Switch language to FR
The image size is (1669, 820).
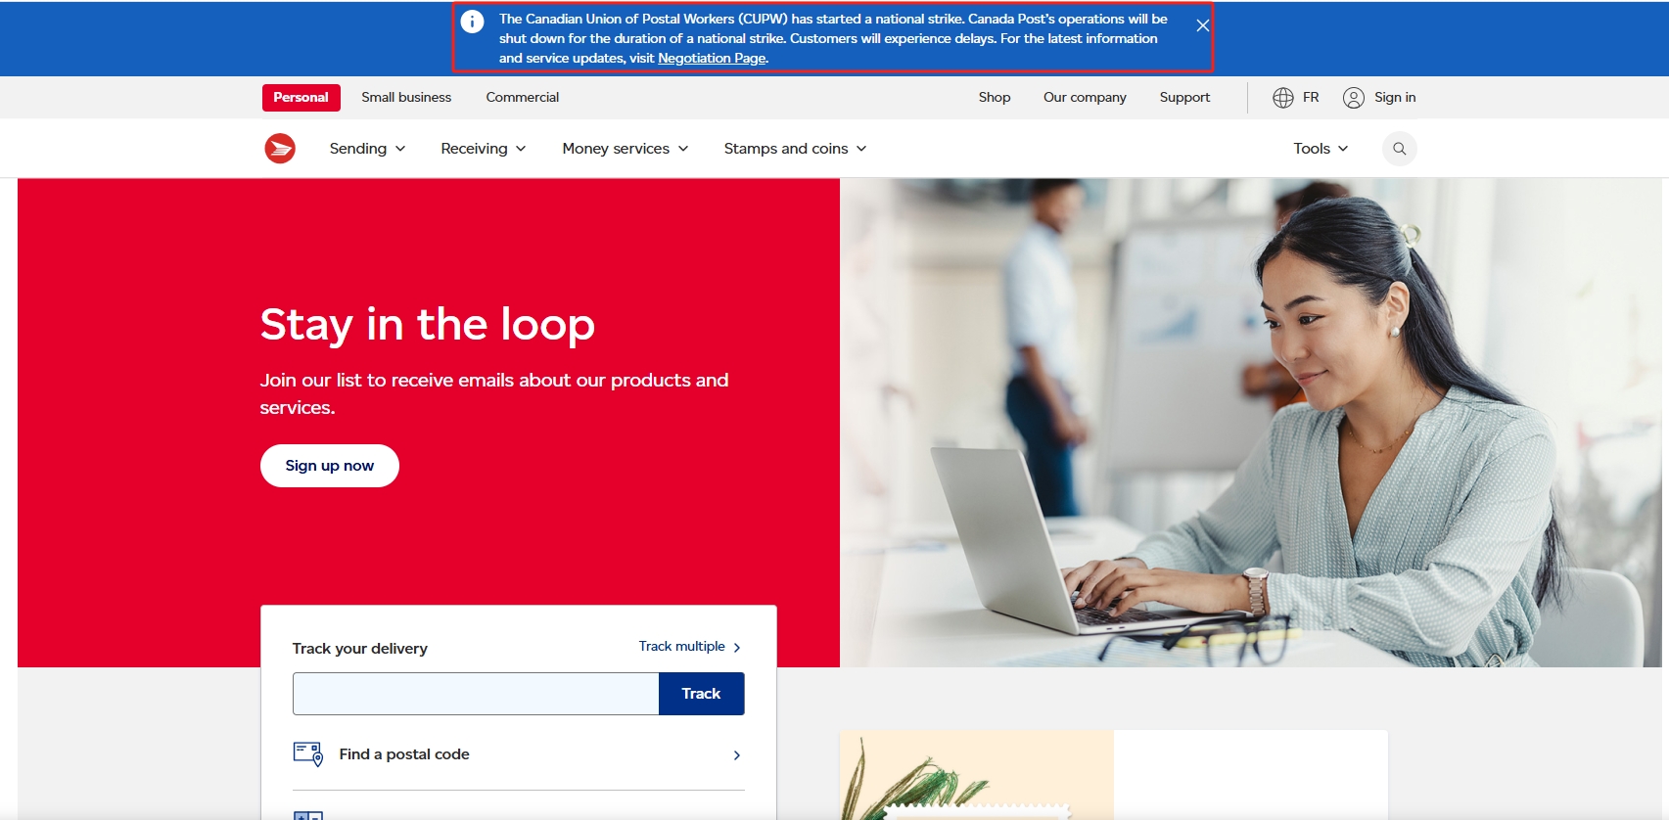[1311, 98]
